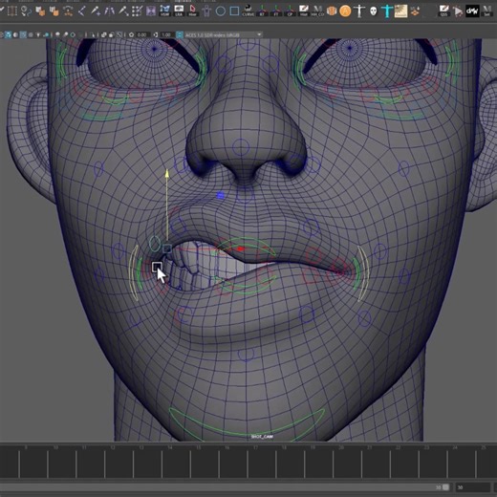
Task: Click the joint-with-arrow orient shelf icon
Action: (123, 11)
